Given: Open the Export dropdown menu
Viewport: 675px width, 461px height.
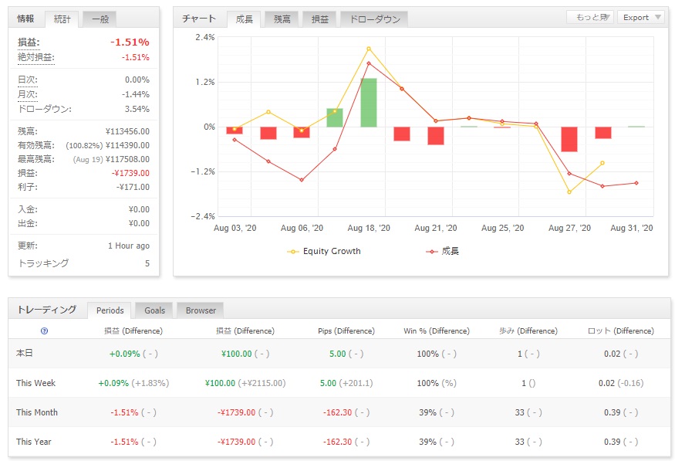Looking at the screenshot, I should [641, 18].
